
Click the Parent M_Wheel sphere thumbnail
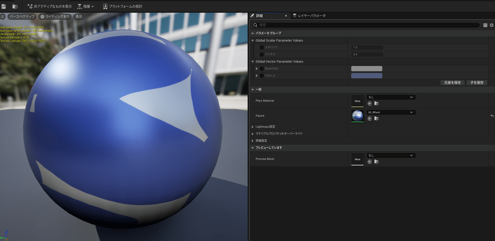358,116
